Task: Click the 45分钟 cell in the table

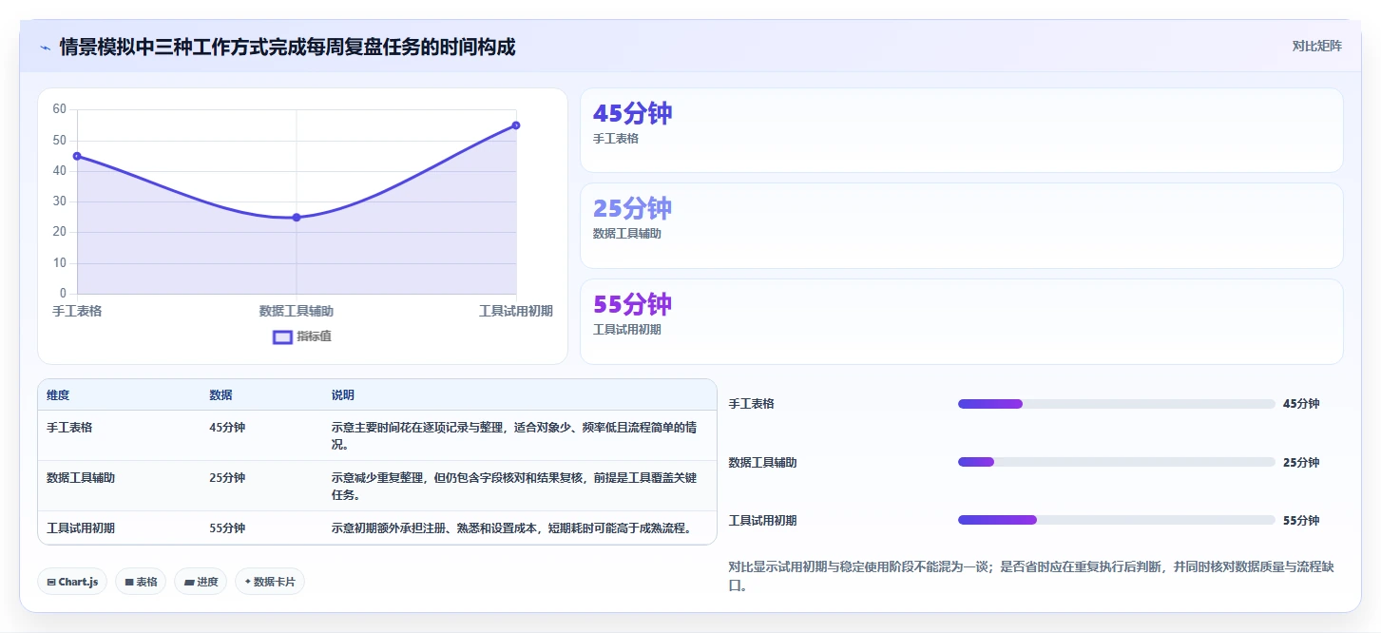Action: pyautogui.click(x=227, y=428)
